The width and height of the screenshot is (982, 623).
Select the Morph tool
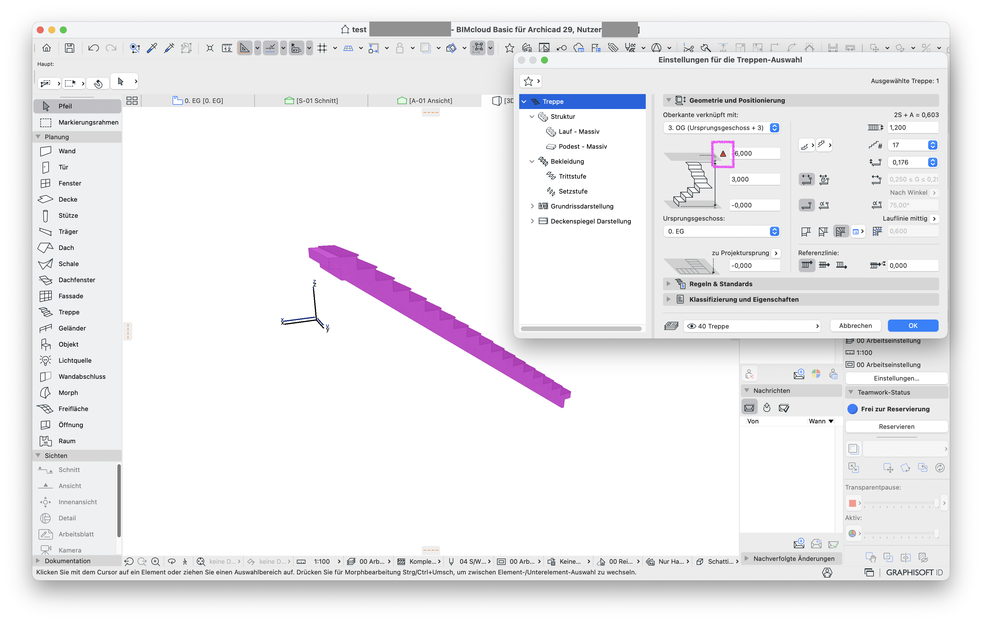point(77,393)
